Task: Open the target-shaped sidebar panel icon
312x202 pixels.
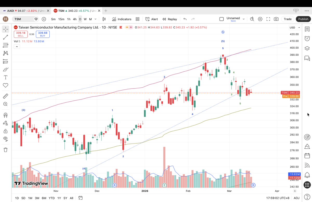Action: coord(307,137)
